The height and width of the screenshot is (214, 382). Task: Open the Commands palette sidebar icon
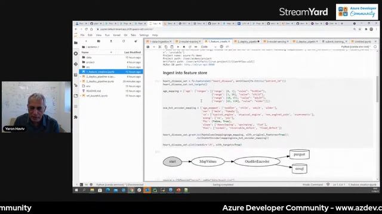click(76, 75)
